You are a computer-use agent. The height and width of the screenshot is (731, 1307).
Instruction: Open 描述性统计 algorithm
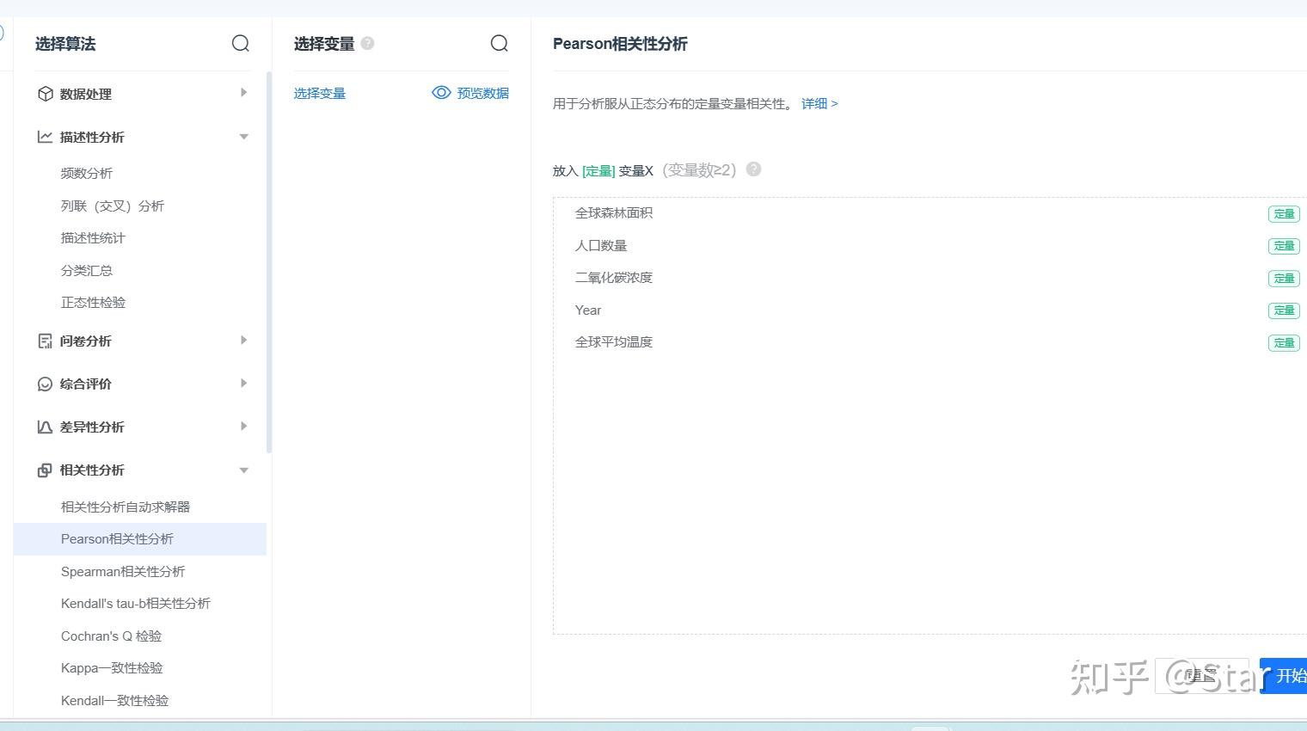click(x=93, y=238)
